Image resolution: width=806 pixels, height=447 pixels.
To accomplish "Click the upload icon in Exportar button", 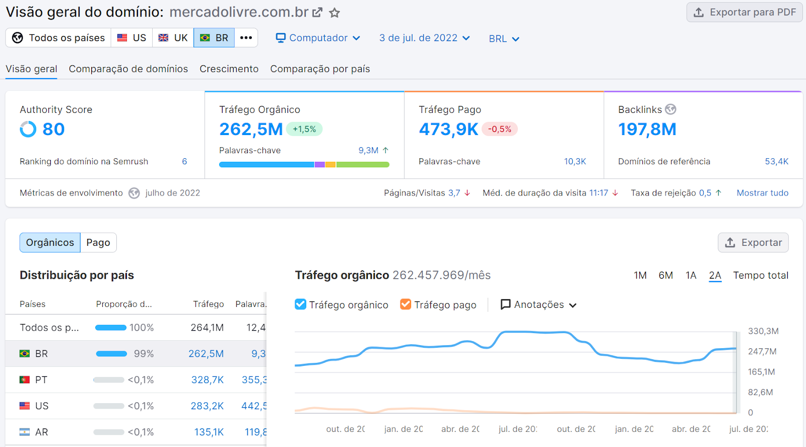I will (730, 242).
